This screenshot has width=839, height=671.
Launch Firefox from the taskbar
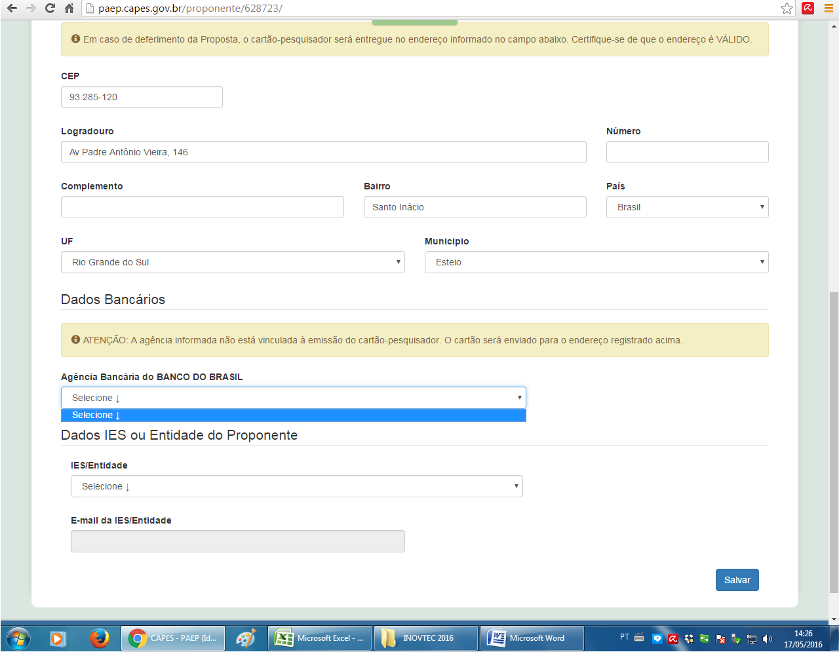100,638
